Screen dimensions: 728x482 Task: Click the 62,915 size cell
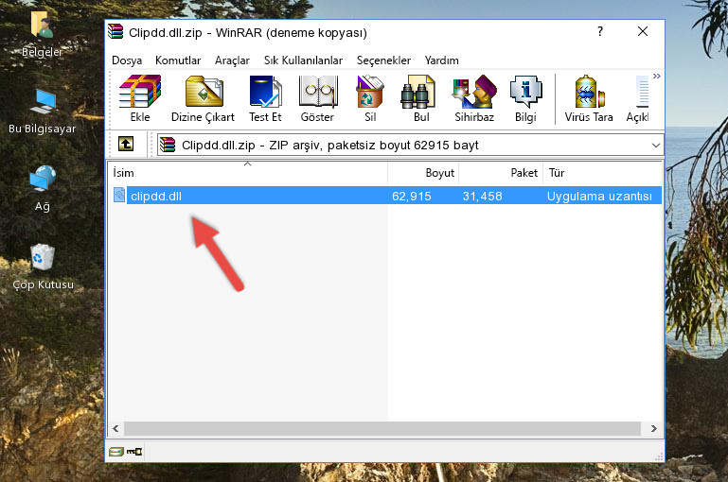pos(412,196)
